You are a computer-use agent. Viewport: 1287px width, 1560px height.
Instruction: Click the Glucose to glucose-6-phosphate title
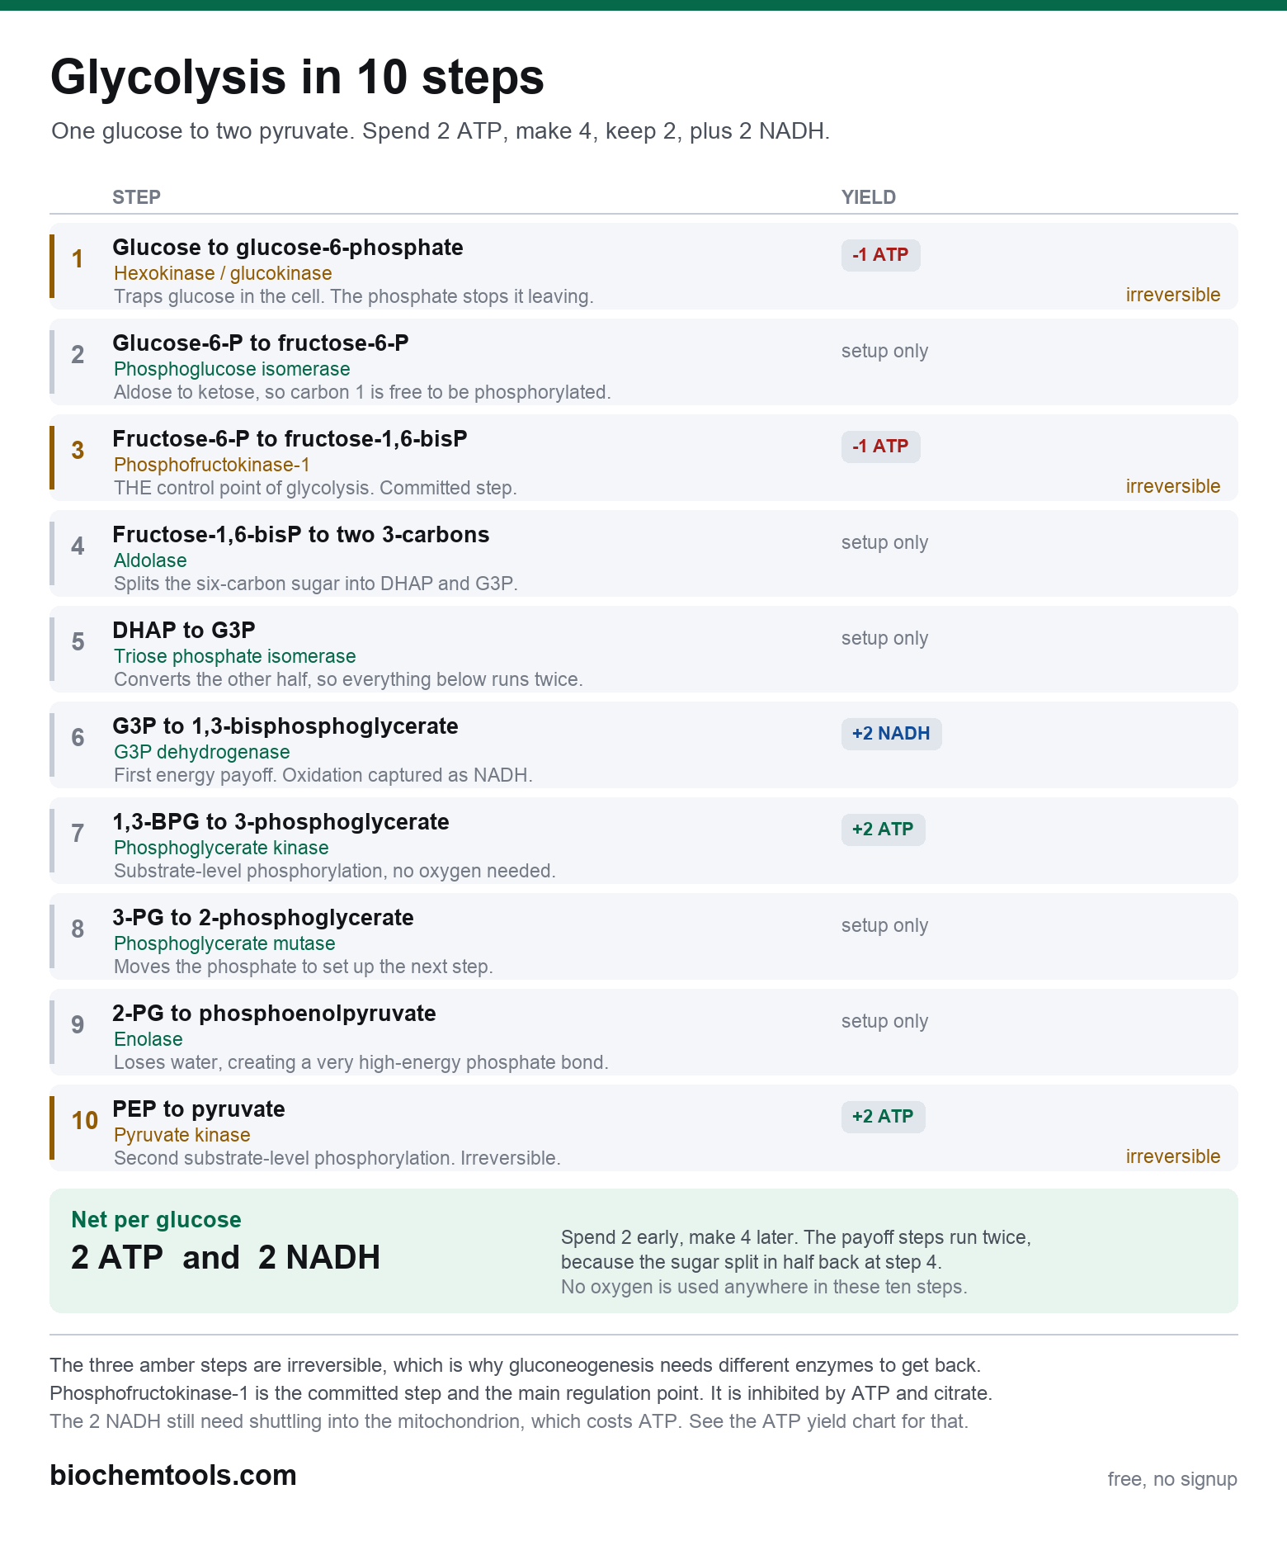tap(288, 248)
